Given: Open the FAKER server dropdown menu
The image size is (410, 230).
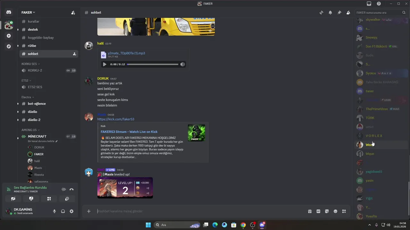Looking at the screenshot, I should [x=28, y=12].
